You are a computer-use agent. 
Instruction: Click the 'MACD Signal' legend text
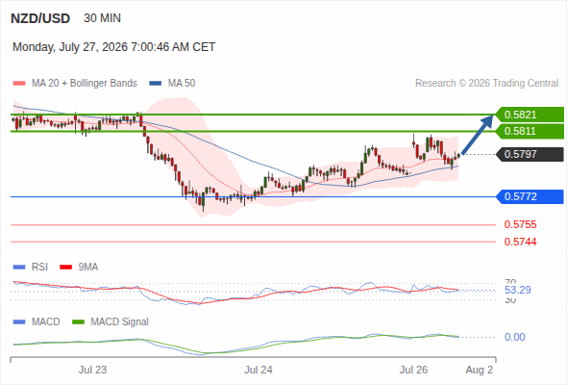point(120,322)
